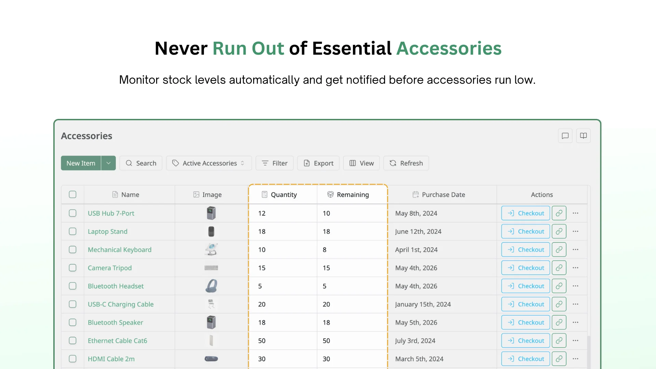
Task: Open more options for Mechanical Keyboard
Action: point(575,250)
